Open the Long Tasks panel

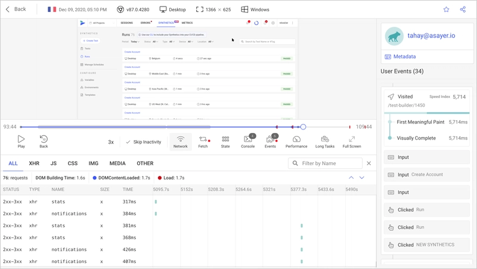325,142
